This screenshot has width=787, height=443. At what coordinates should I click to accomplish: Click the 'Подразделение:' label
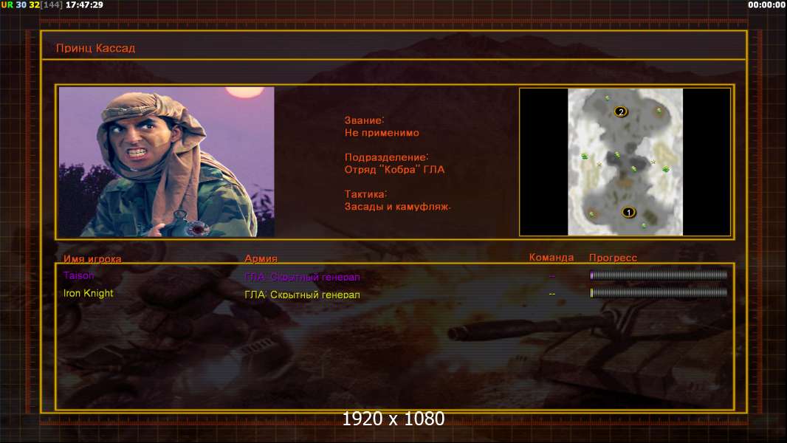coord(386,157)
